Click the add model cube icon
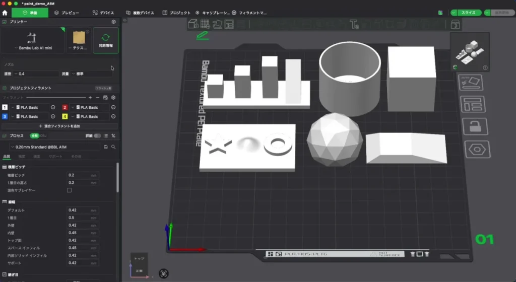Viewport: 516px width, 282px height. click(193, 24)
